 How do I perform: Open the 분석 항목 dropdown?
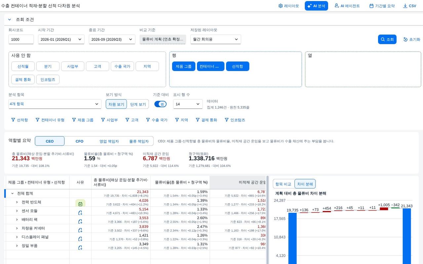click(55, 104)
